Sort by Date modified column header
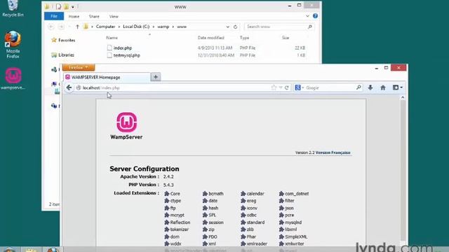Screen dimensions: 449x252 [210, 38]
